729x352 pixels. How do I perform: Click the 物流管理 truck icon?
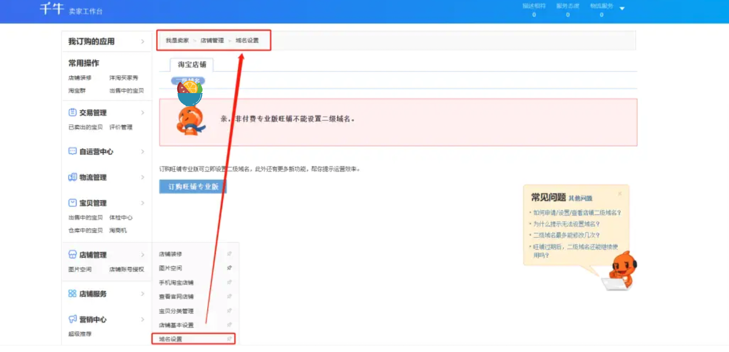[x=73, y=177]
